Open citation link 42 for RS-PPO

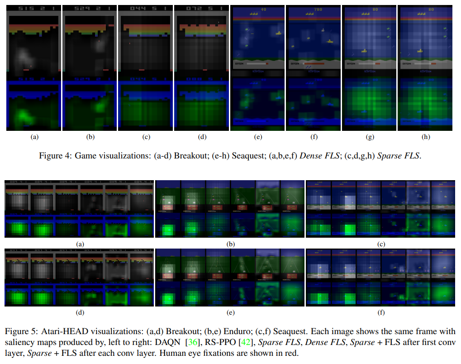pyautogui.click(x=246, y=342)
